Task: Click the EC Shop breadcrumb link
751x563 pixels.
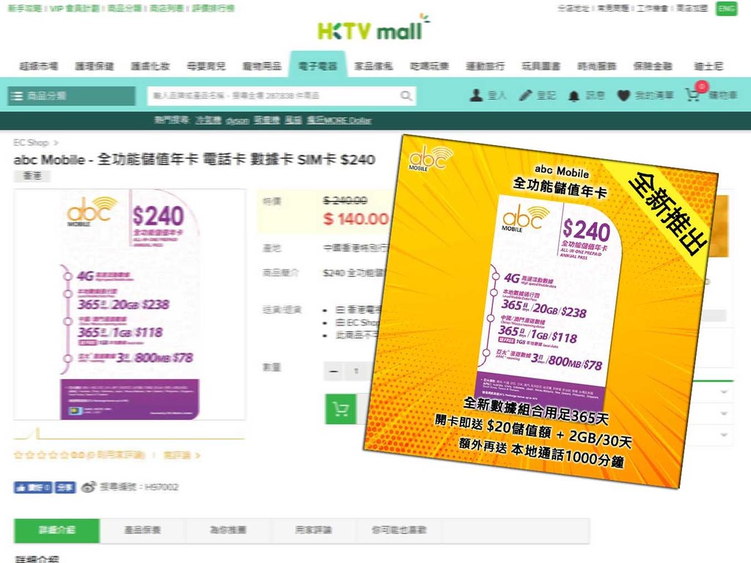Action: point(31,143)
